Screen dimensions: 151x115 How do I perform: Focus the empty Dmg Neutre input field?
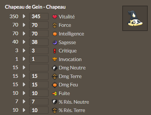[x=39, y=68]
